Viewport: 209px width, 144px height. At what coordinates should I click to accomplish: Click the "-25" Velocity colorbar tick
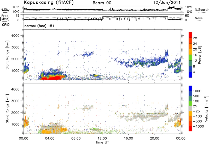(196, 111)
